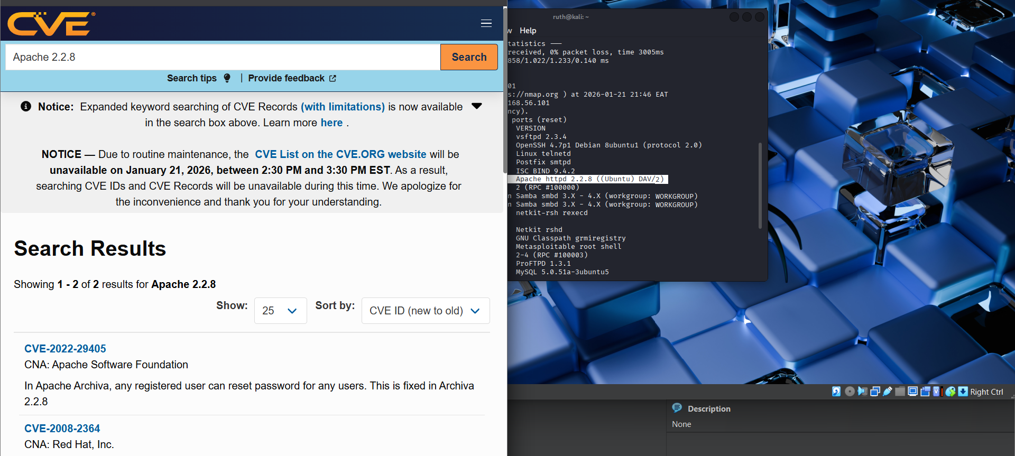1015x456 pixels.
Task: Expand the Notice banner with the triangle arrow
Action: coord(476,106)
